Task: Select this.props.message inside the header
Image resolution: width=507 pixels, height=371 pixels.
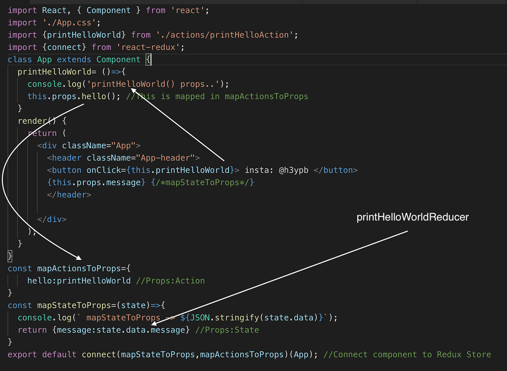Action: (x=96, y=182)
